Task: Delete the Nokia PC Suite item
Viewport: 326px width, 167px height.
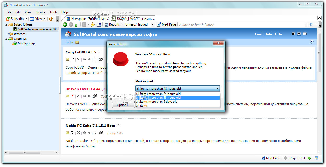Action: point(78,133)
